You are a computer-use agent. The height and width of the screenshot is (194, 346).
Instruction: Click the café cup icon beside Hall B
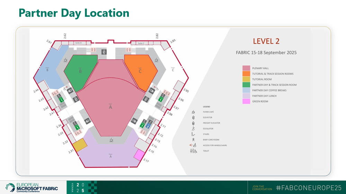[65, 60]
